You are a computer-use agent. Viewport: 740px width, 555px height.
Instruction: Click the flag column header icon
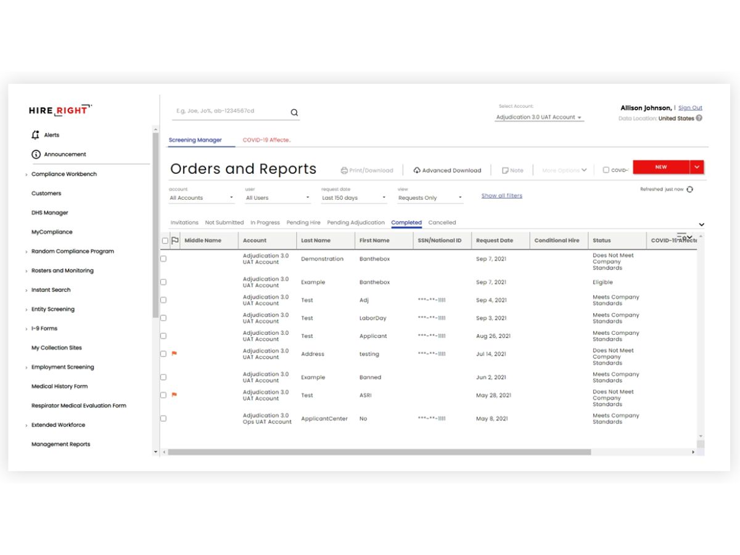click(175, 240)
